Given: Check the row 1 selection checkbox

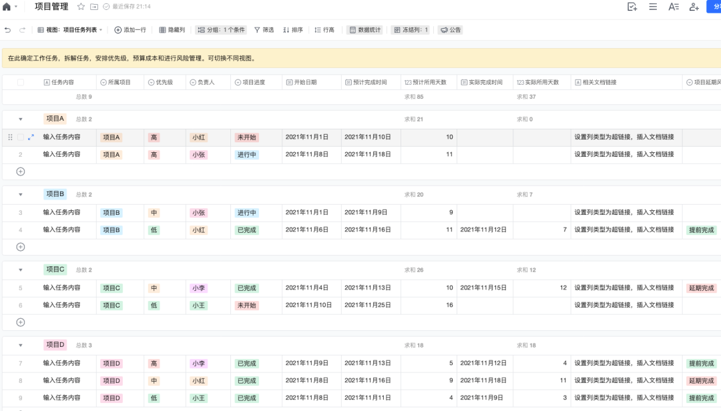Looking at the screenshot, I should pos(21,137).
